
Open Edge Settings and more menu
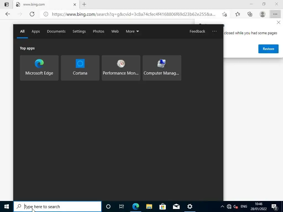click(x=275, y=14)
